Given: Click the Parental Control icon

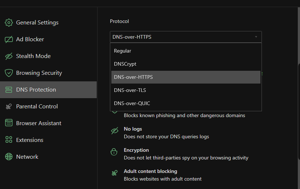Looking at the screenshot, I should (x=9, y=107).
